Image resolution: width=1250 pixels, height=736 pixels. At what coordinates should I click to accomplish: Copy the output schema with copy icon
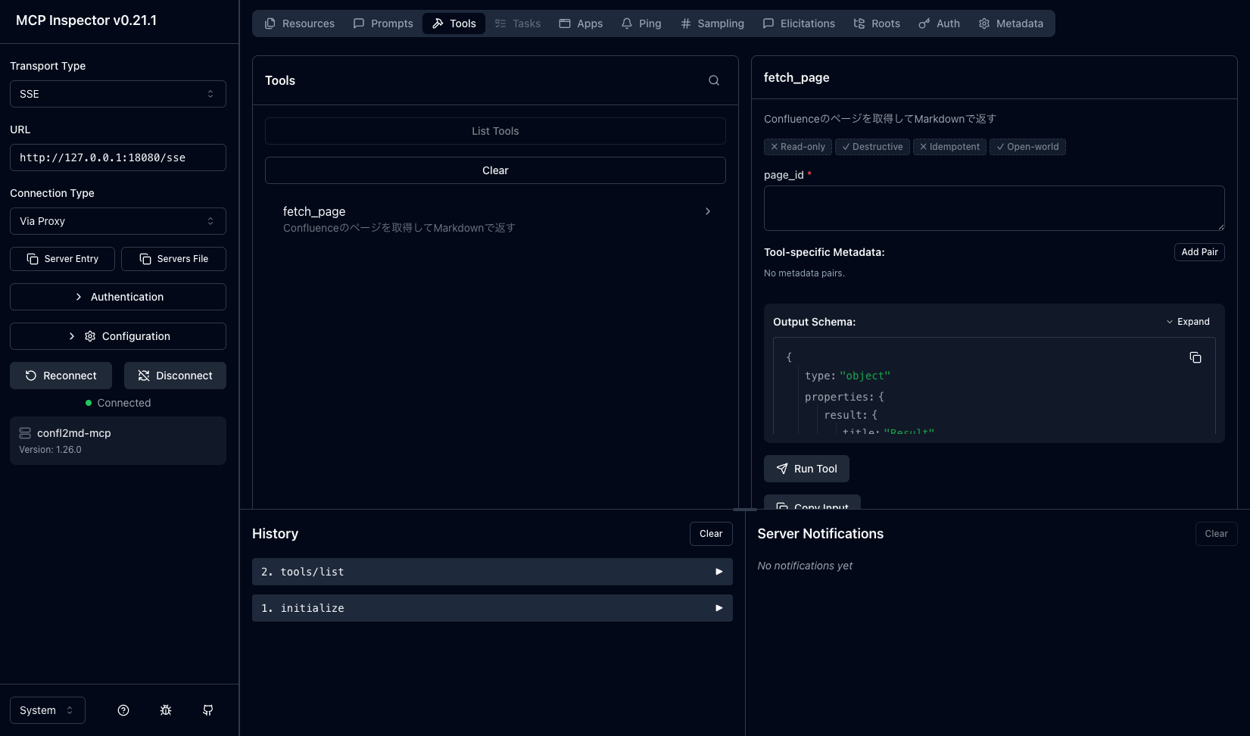tap(1195, 357)
